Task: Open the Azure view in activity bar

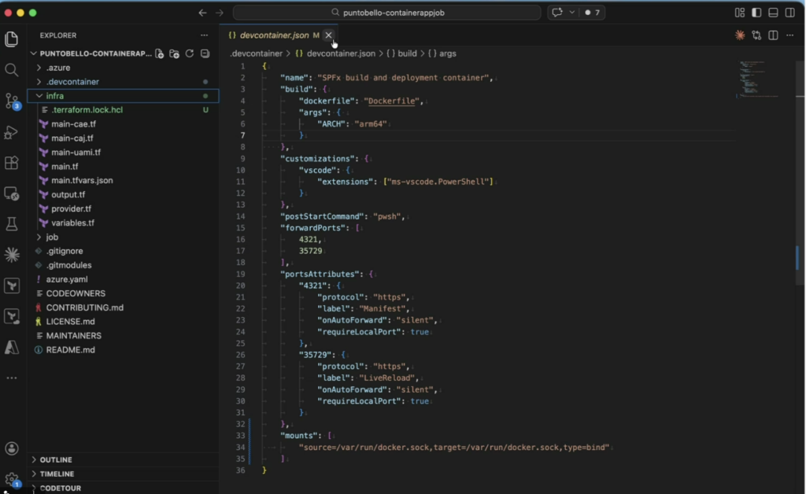Action: [x=12, y=347]
